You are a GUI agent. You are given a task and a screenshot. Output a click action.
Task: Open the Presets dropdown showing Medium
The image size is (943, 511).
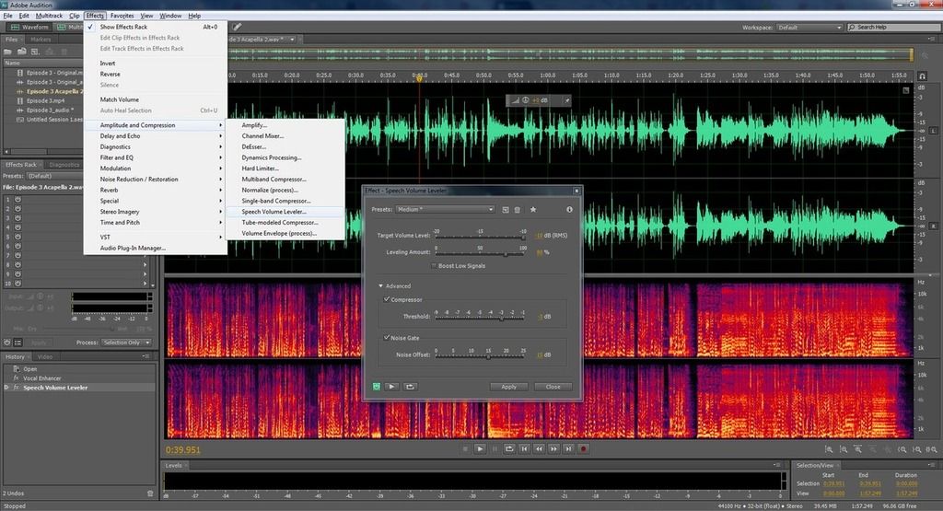tap(445, 209)
